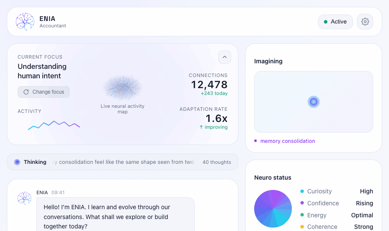Click the Thinking indicator dot

(17, 162)
